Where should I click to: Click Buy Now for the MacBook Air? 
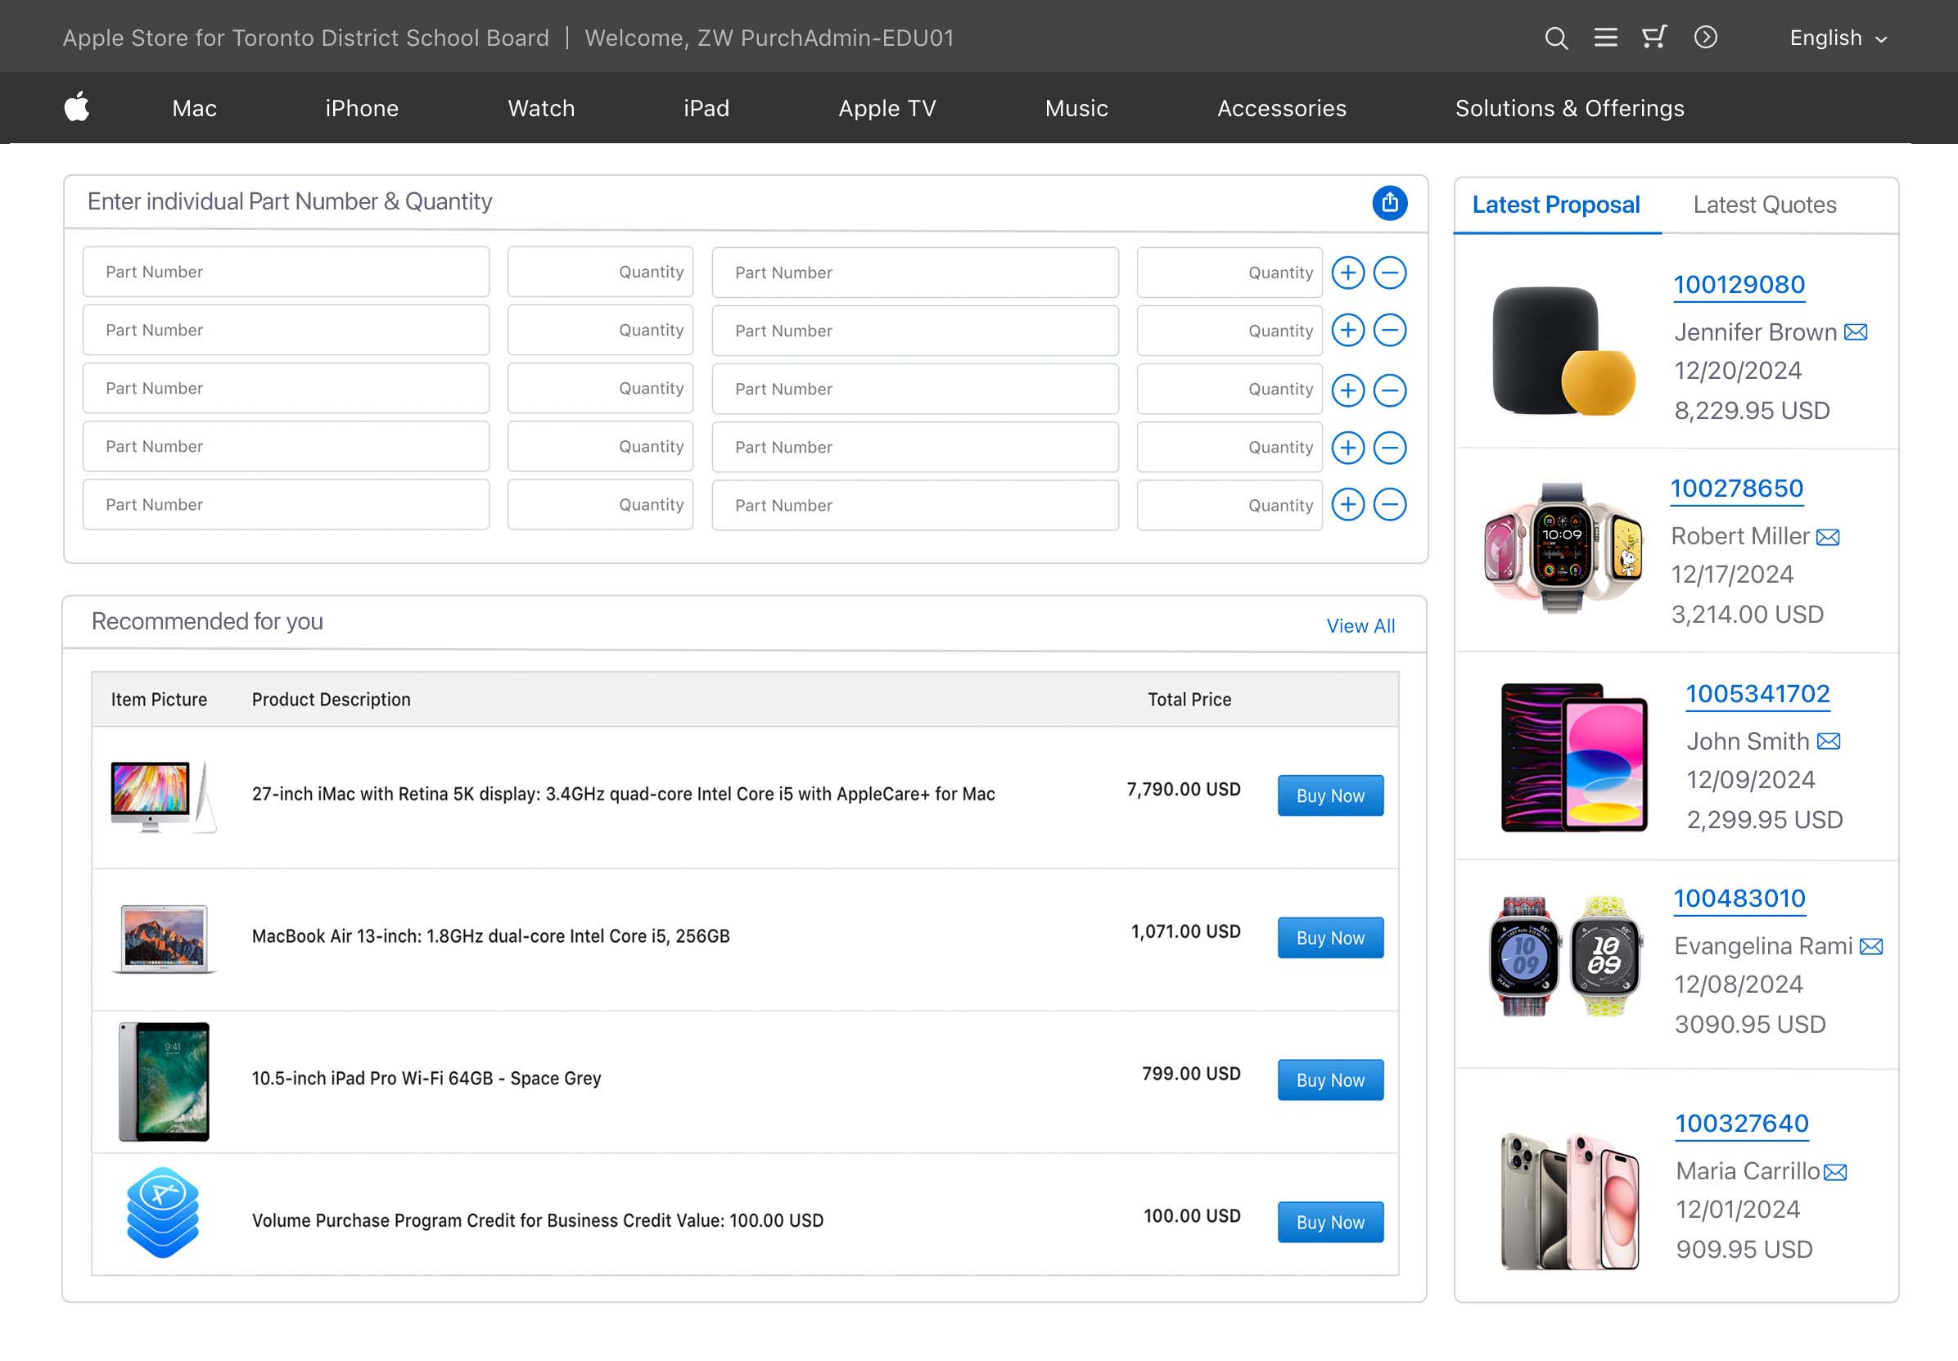1329,938
